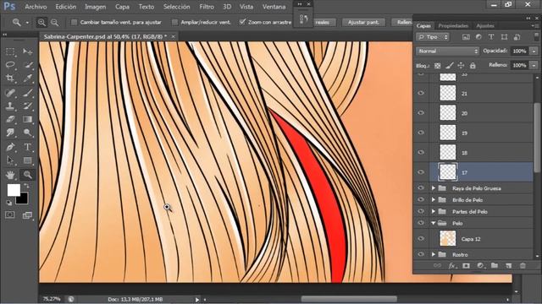Screen dimensions: 542x304
Task: Select the Healing Brush tool
Action: (10, 92)
